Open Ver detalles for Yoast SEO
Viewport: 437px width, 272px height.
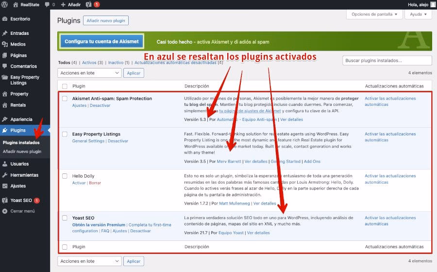pyautogui.click(x=258, y=233)
